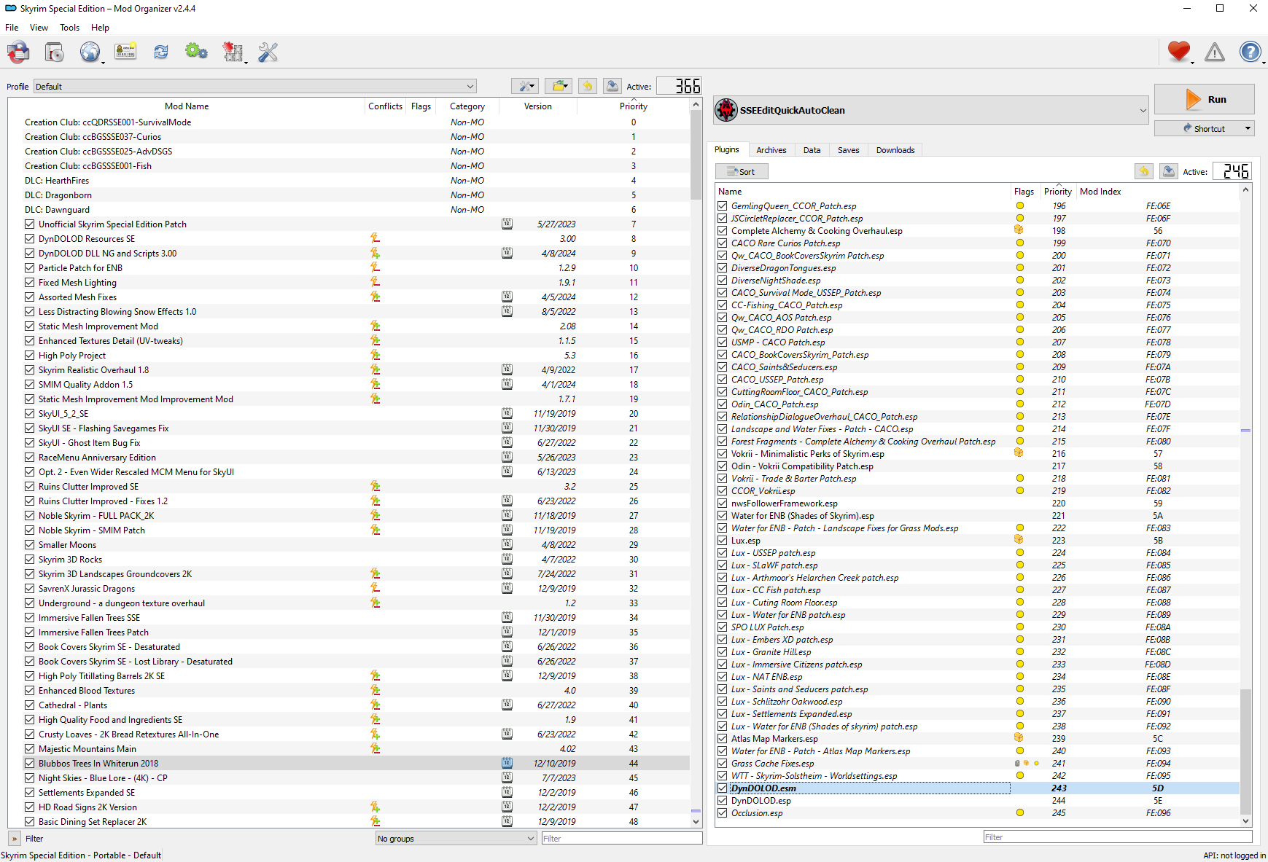Click the open folder icon beside profile
Image resolution: width=1268 pixels, height=862 pixels.
(x=559, y=86)
